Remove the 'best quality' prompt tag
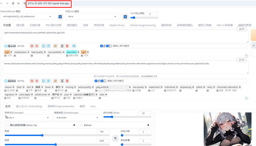Image resolution: width=256 pixels, height=146 pixels. tap(45, 52)
